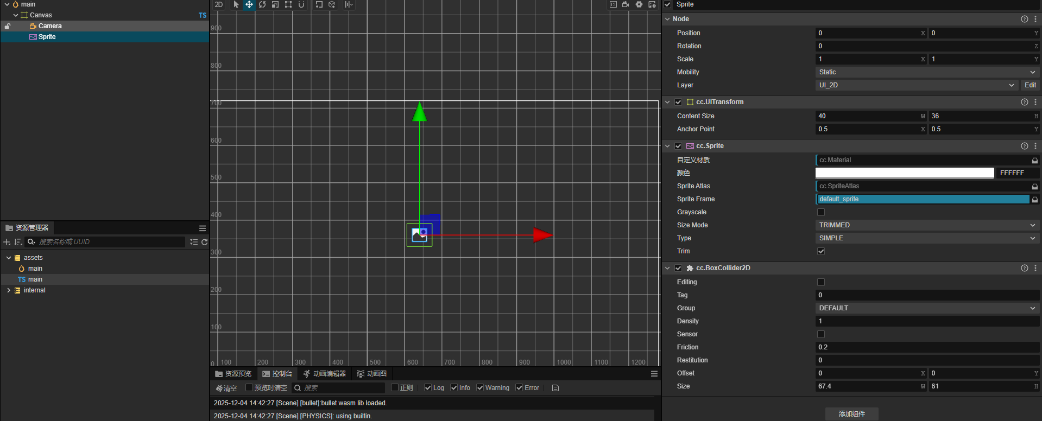1042x421 pixels.
Task: Open help for the Node section
Action: [1025, 19]
